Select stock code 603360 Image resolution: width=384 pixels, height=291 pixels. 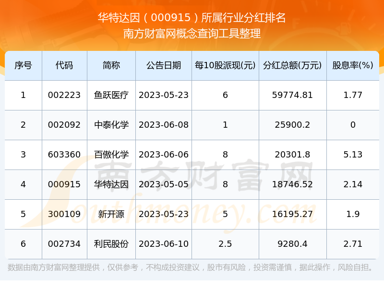[64, 155]
